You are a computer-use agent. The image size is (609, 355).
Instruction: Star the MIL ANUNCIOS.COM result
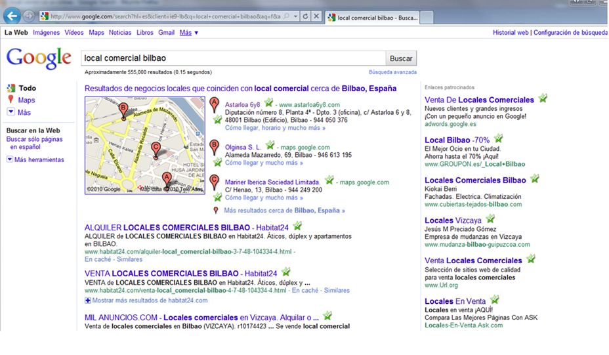[x=327, y=316]
